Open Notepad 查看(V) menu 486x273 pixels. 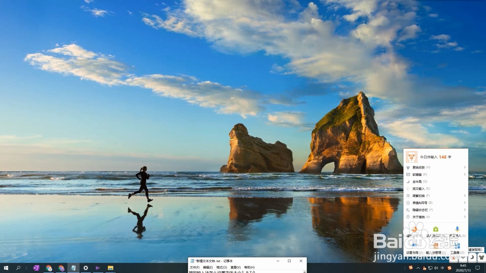point(235,267)
